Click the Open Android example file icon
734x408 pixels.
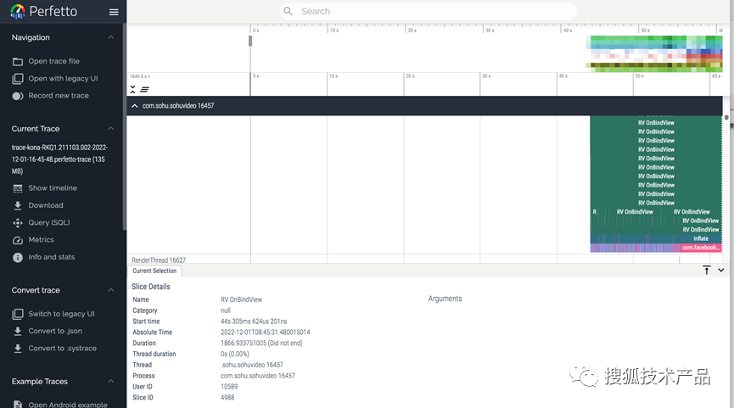click(18, 405)
